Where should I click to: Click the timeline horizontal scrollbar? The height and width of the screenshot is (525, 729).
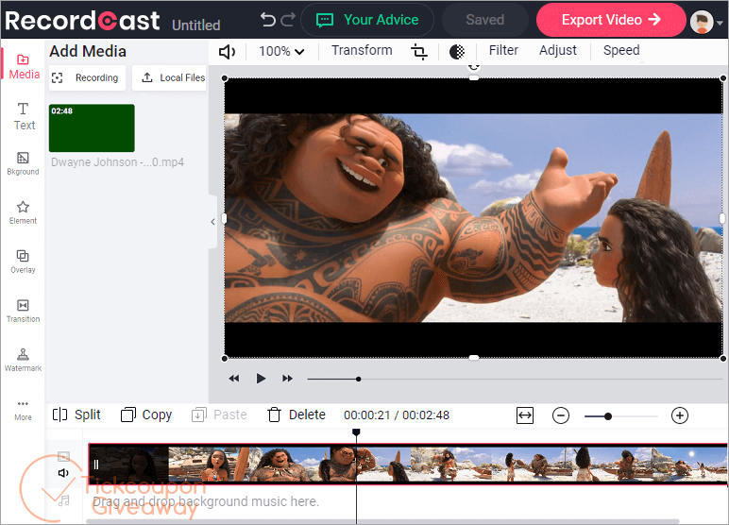[382, 521]
